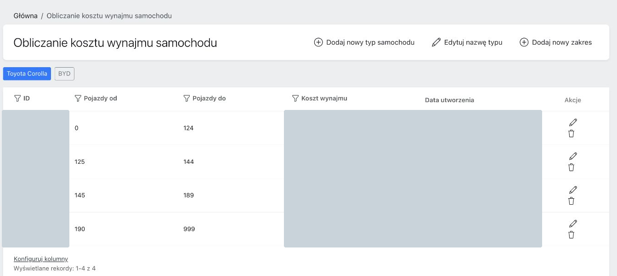This screenshot has width=617, height=276.
Task: Edit the row with range 190 to 999
Action: click(573, 224)
